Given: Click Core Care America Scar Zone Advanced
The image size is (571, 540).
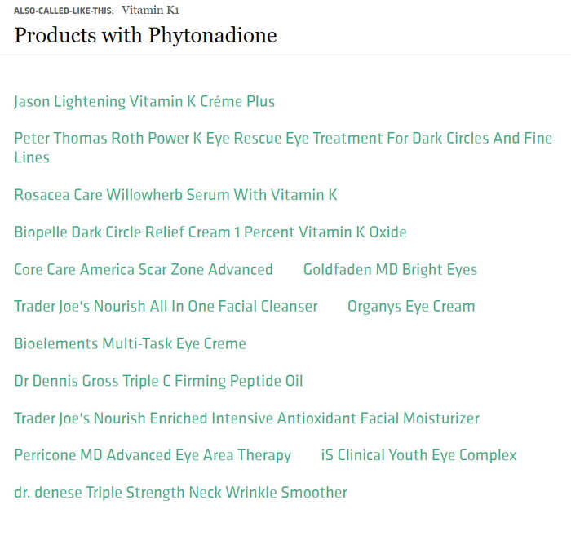Looking at the screenshot, I should click(144, 269).
